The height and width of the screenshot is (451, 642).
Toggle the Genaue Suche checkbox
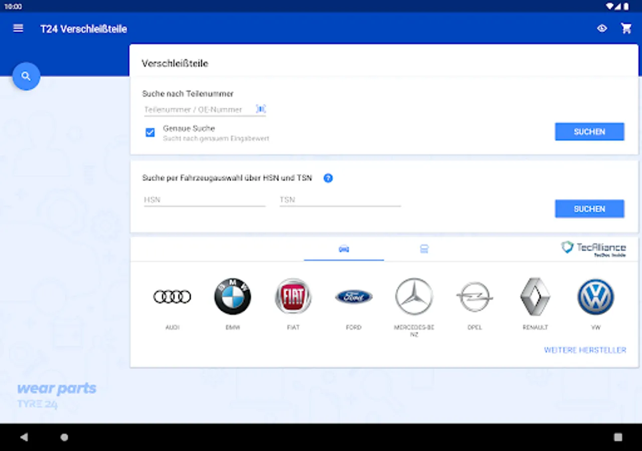[150, 132]
